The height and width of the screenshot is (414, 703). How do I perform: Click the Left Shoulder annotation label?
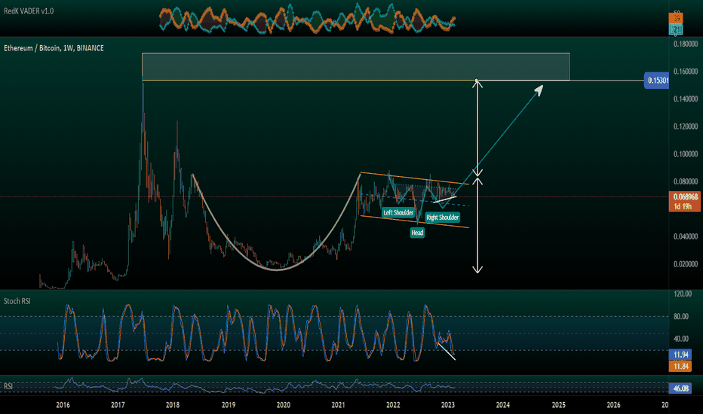pyautogui.click(x=398, y=212)
